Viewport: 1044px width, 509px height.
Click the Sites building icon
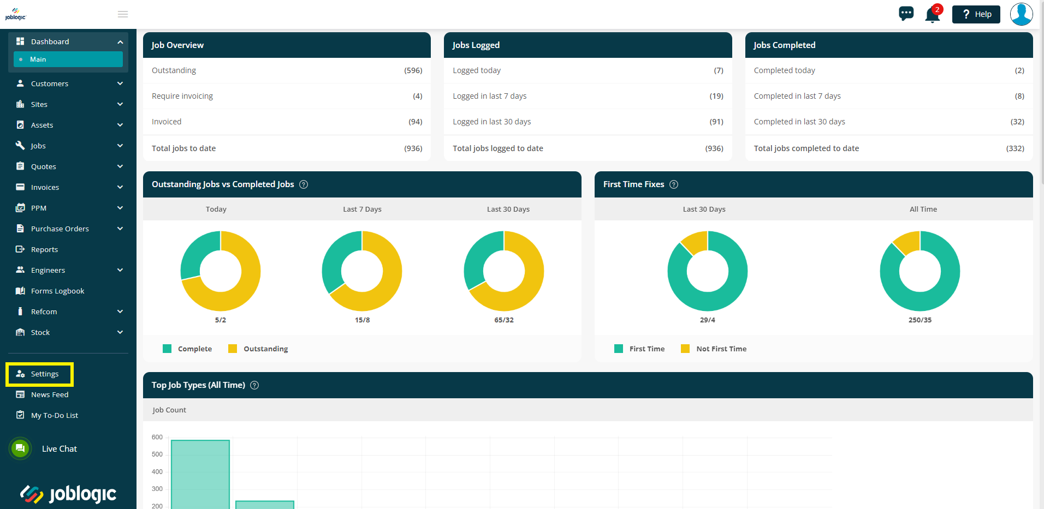click(x=20, y=104)
